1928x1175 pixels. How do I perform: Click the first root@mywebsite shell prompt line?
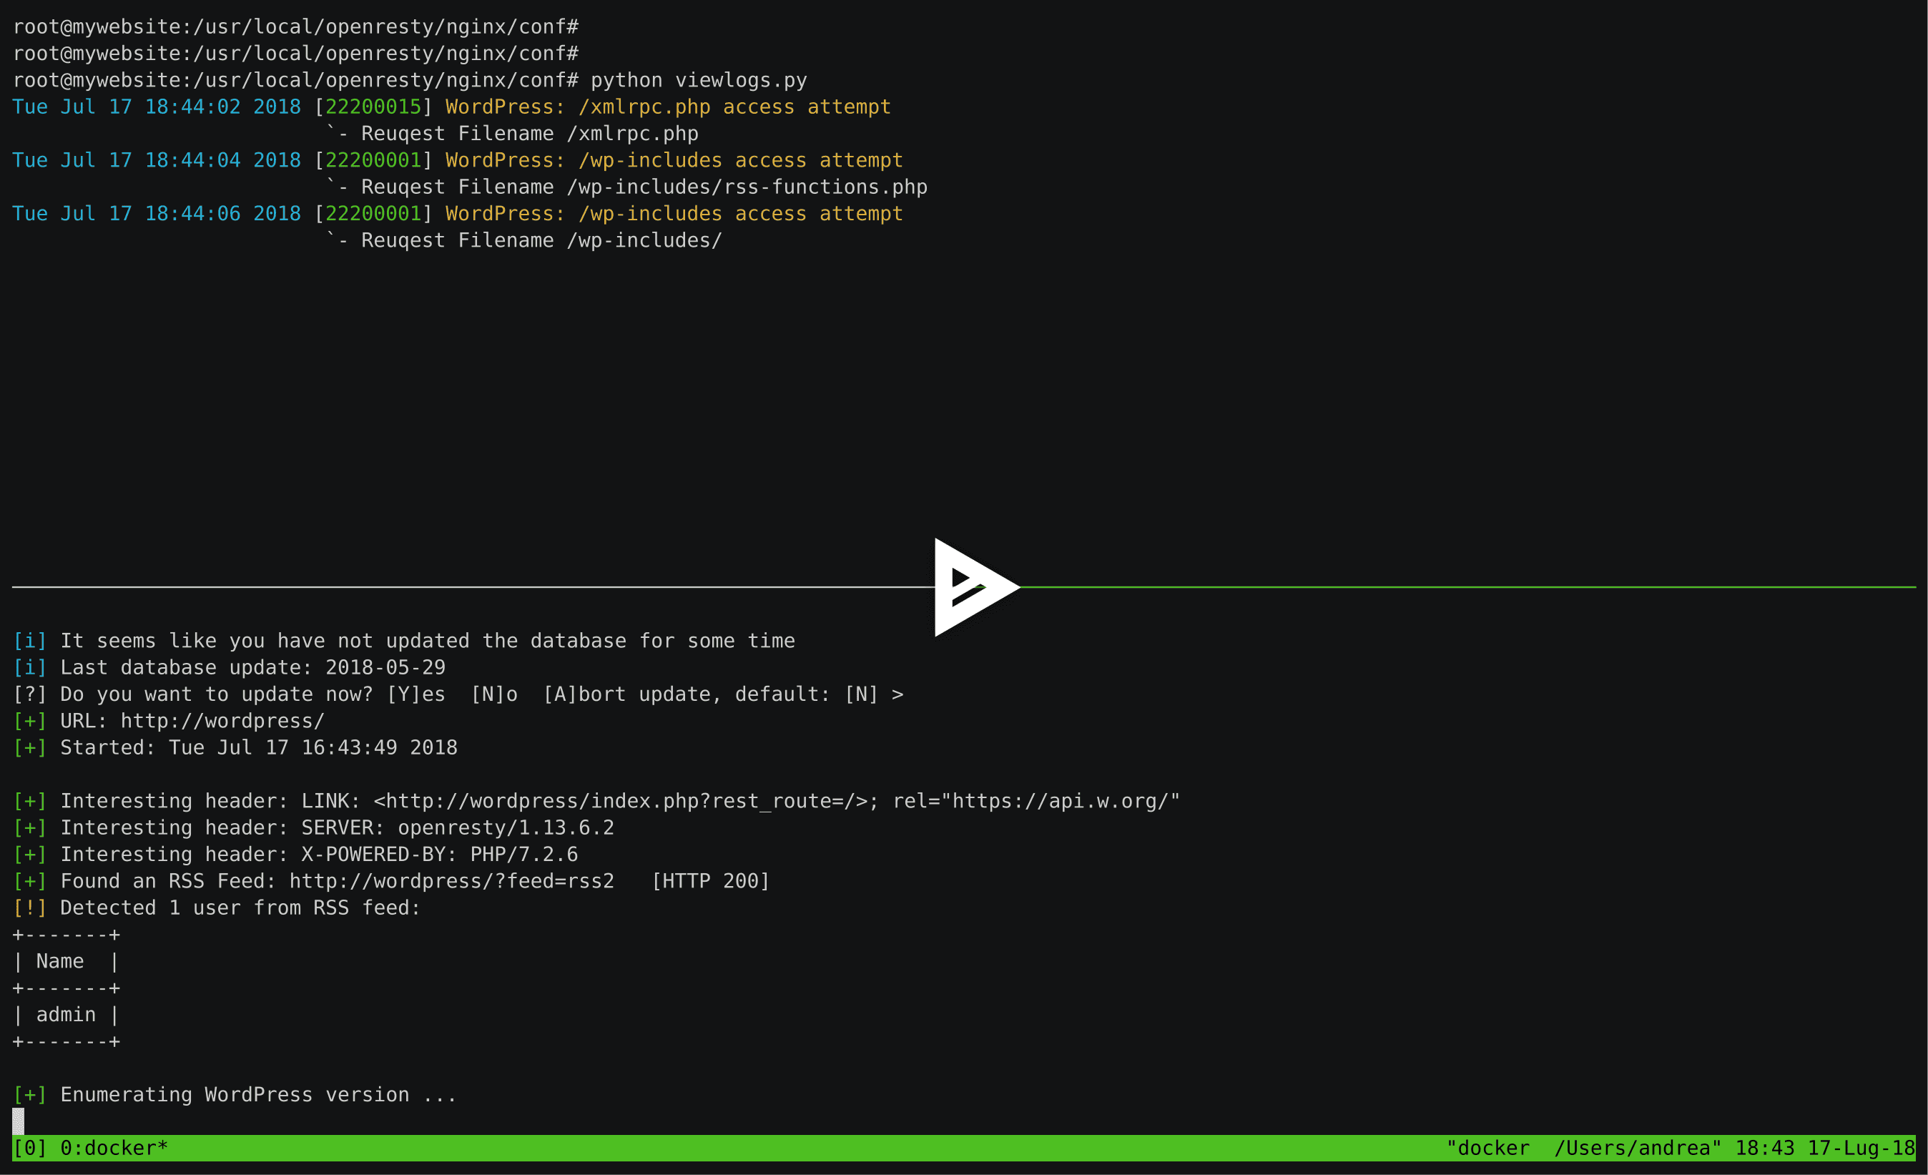click(x=296, y=26)
